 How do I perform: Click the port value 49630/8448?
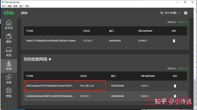pos(117,96)
